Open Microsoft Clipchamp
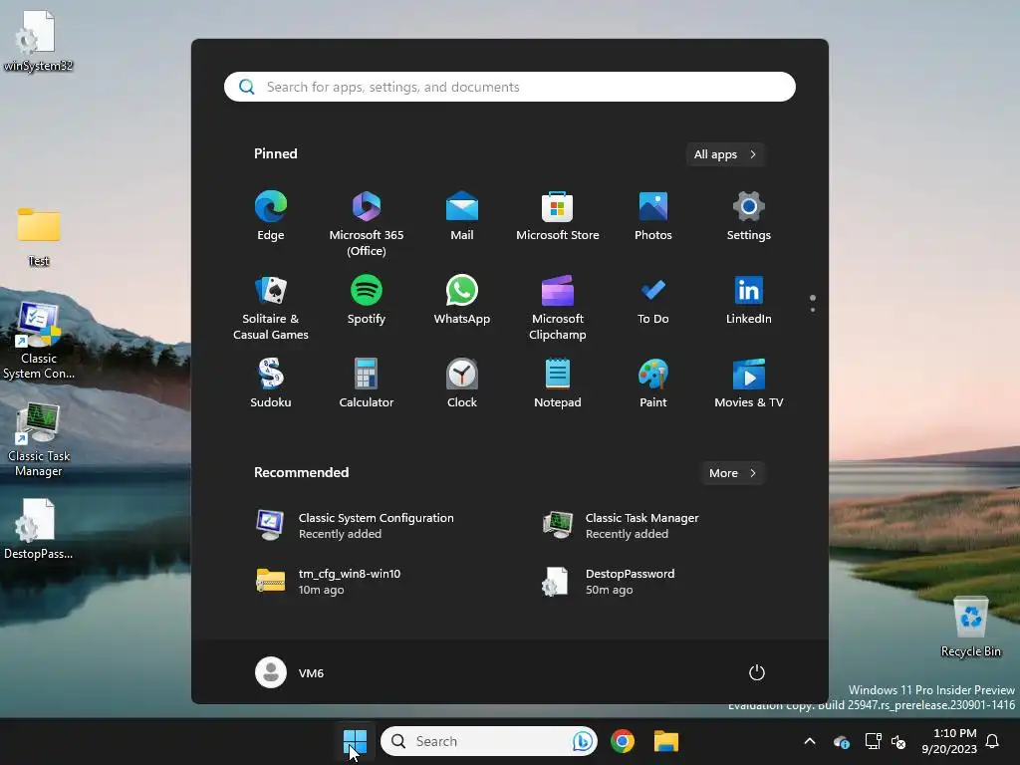The height and width of the screenshot is (765, 1020). coord(558,308)
